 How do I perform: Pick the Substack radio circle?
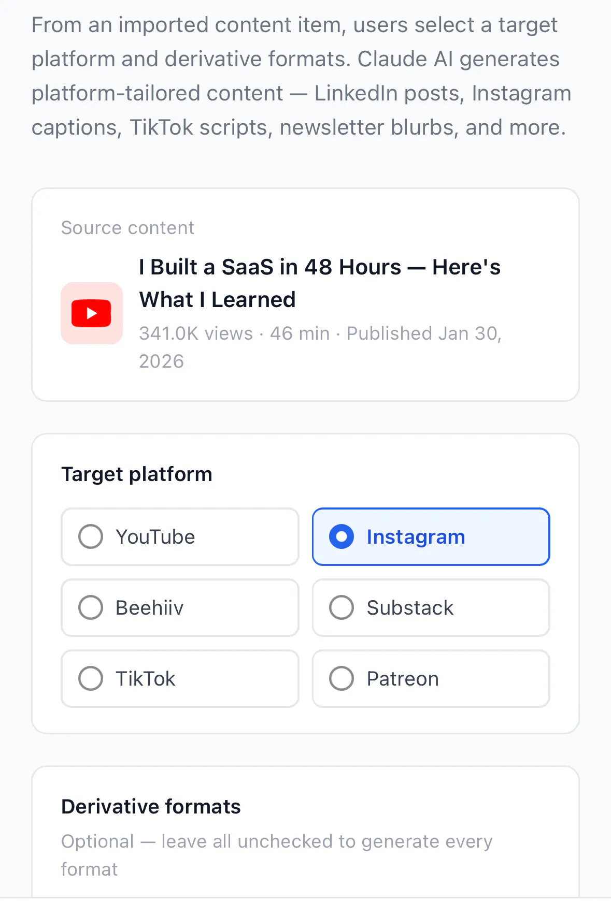pos(342,607)
